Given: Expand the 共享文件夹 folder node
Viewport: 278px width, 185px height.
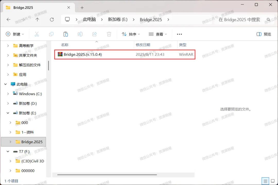Looking at the screenshot, I should tap(8, 55).
